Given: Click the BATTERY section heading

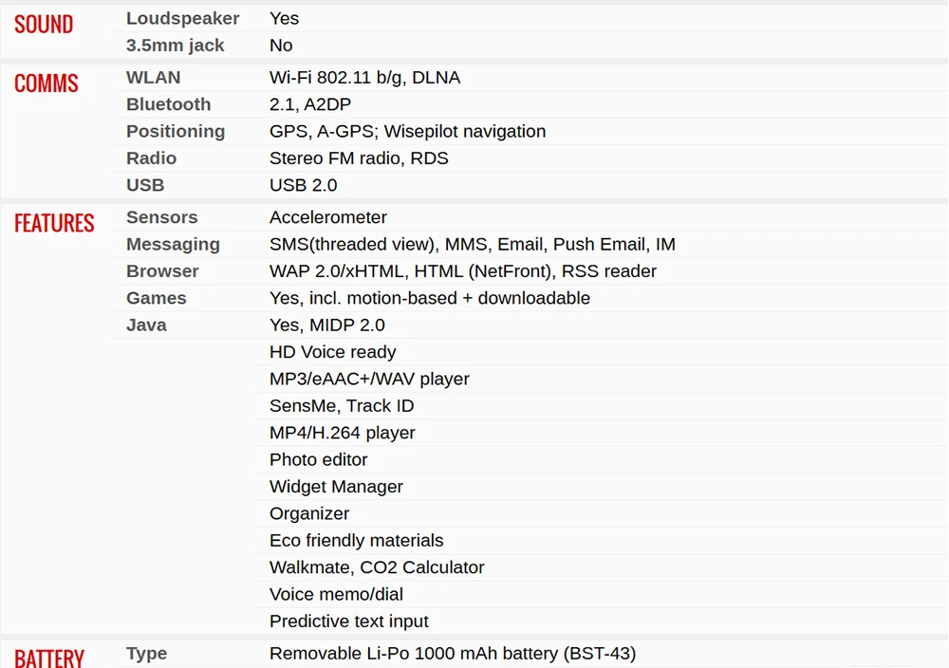Looking at the screenshot, I should click(49, 658).
